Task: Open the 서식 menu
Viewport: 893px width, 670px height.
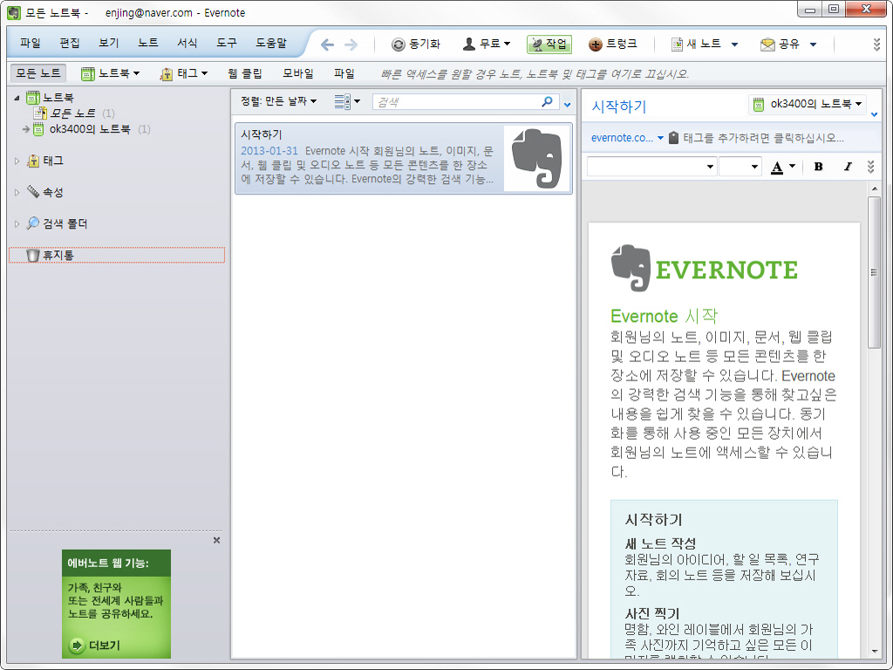Action: pos(187,43)
